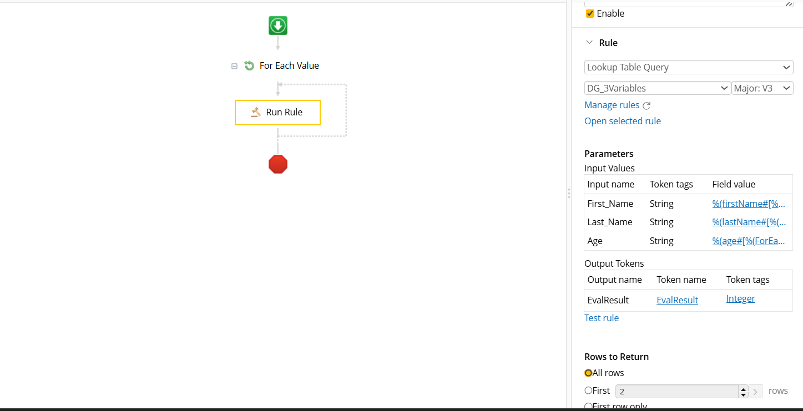Open the Lookup Table Query dropdown
The width and height of the screenshot is (803, 411).
click(688, 67)
